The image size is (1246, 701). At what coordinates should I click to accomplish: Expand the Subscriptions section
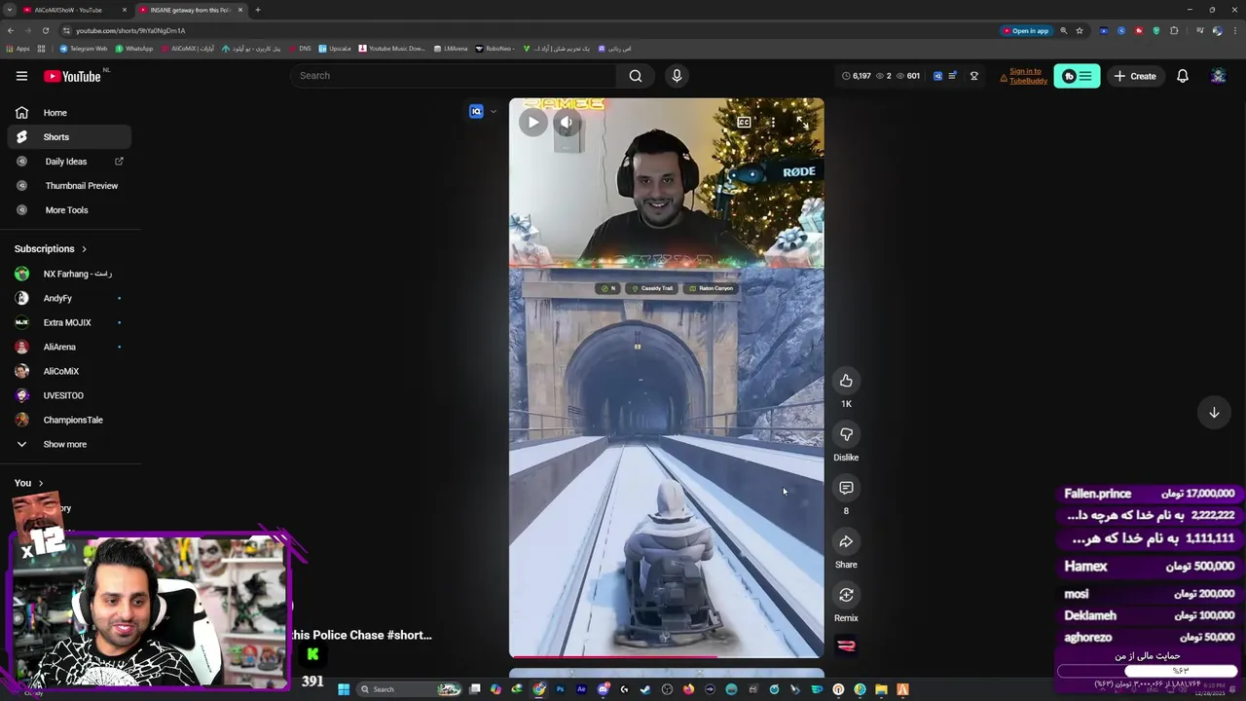[x=51, y=249]
